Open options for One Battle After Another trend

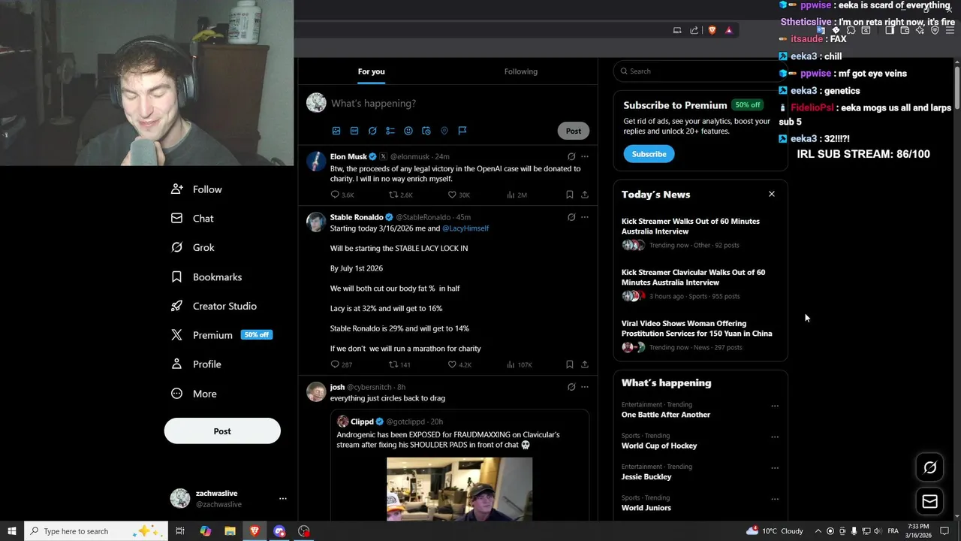point(775,407)
